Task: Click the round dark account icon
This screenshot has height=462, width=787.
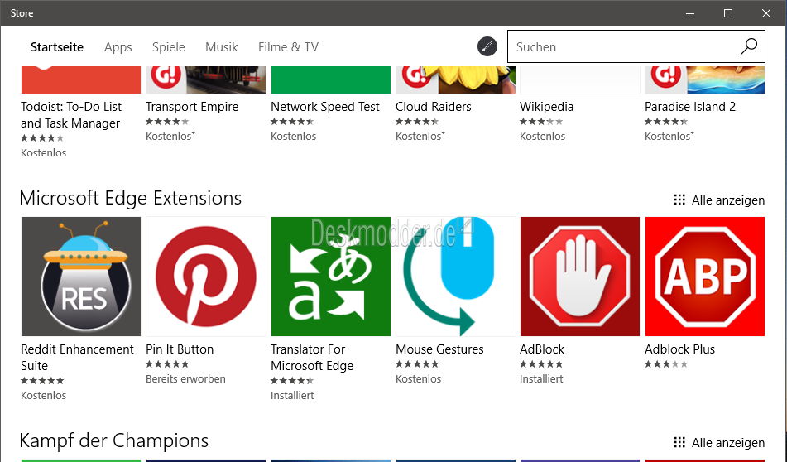Action: pos(487,46)
